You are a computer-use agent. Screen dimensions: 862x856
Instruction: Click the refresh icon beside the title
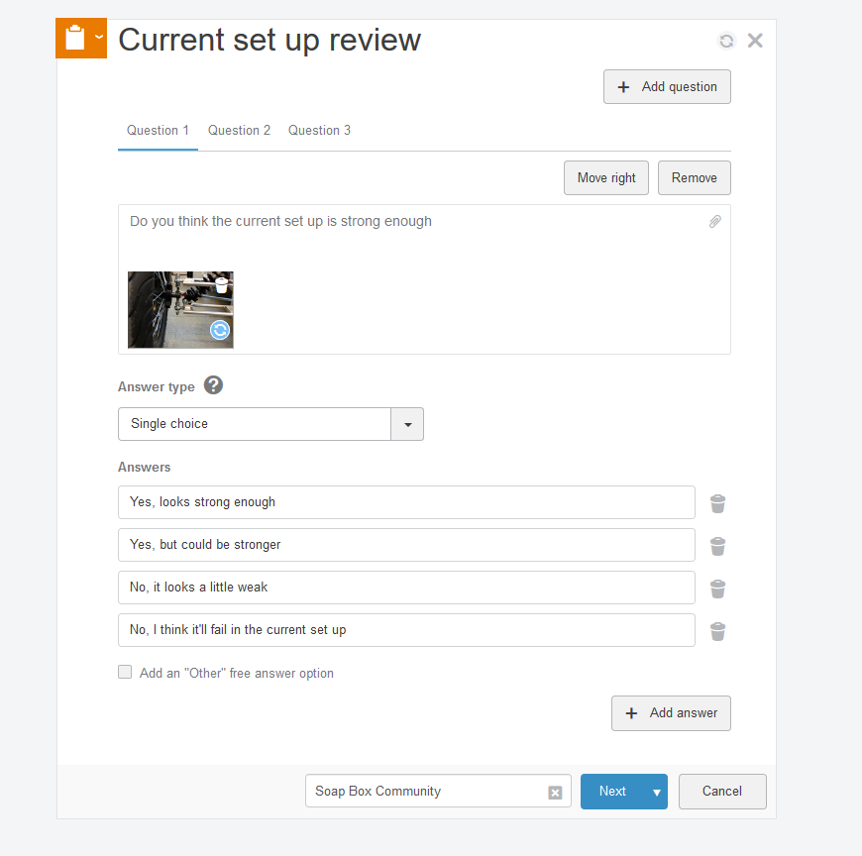(726, 41)
